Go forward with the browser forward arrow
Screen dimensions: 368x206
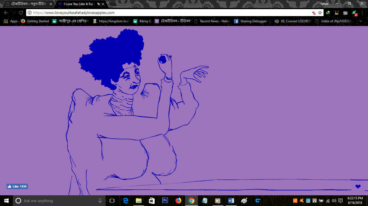point(13,13)
